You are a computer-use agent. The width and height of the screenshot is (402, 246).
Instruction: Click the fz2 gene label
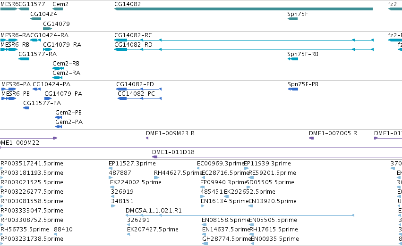click(x=393, y=4)
